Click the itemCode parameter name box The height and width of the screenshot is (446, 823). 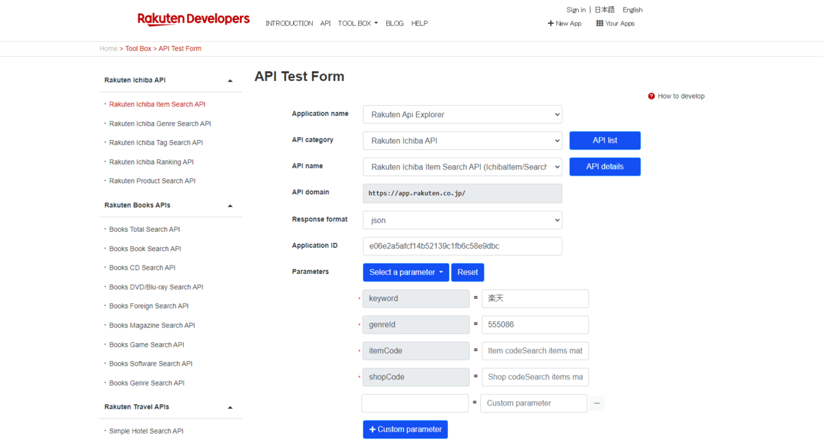coord(416,351)
